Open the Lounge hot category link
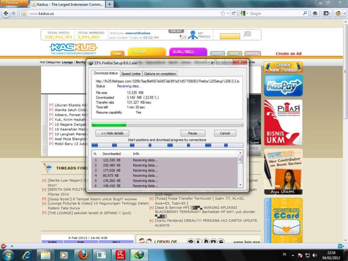348x261 pixels. pyautogui.click(x=68, y=62)
